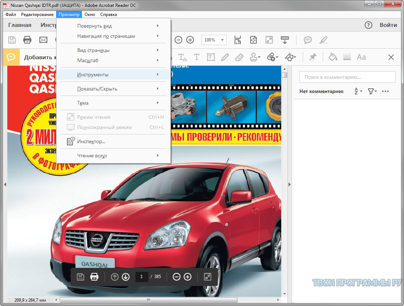Open the Справка menu

point(109,15)
